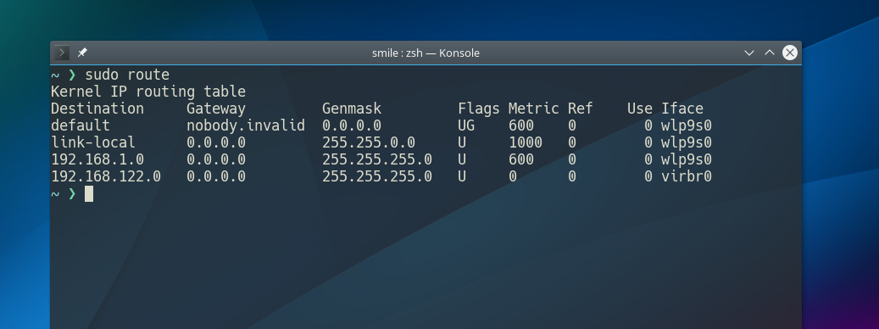Click the 'wlp9s0' interface in default row
Screen dimensions: 879x329
[x=686, y=125]
